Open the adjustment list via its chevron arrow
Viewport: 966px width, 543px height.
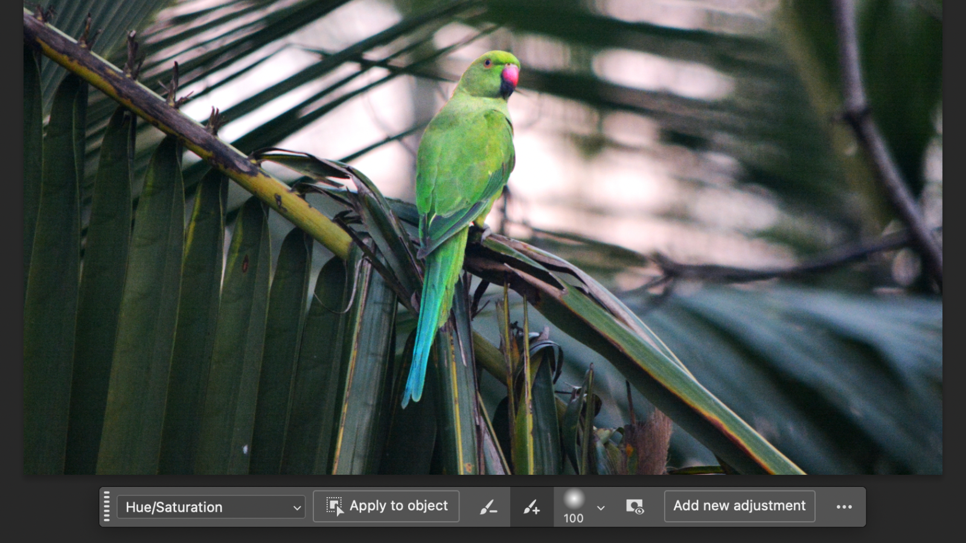(x=297, y=507)
